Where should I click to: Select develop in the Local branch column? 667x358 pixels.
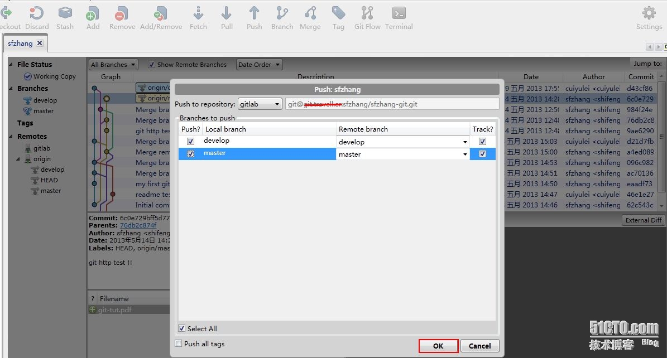pos(217,141)
